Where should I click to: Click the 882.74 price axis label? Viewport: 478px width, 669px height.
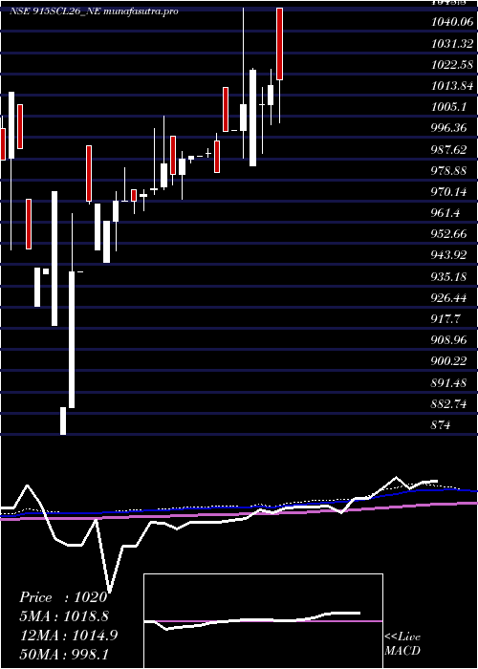tap(449, 404)
